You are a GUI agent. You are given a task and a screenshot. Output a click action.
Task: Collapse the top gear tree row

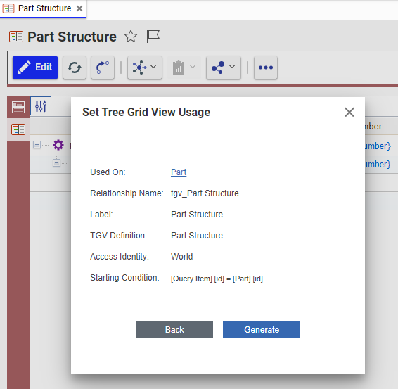point(37,145)
